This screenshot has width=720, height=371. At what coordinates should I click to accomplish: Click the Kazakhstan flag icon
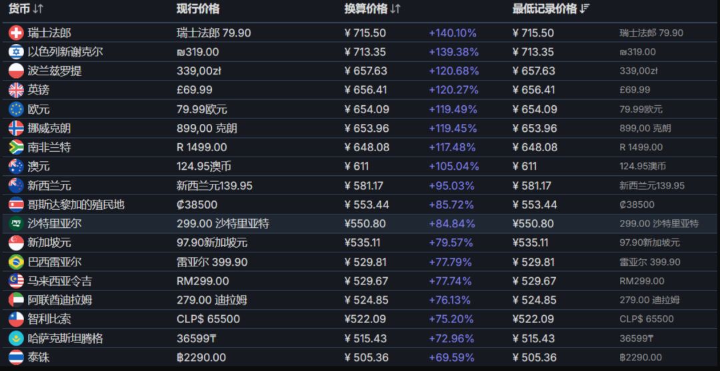coord(16,338)
